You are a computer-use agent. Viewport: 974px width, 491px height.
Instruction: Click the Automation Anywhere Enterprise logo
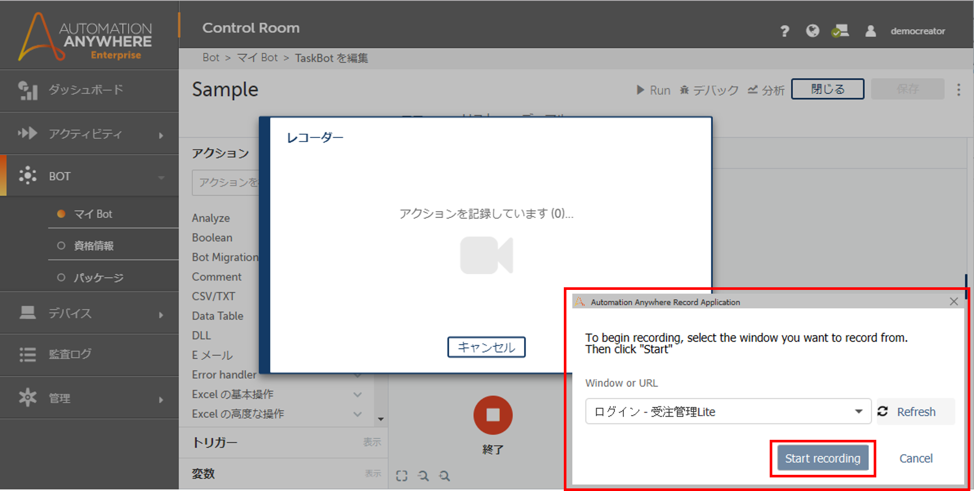click(x=85, y=37)
